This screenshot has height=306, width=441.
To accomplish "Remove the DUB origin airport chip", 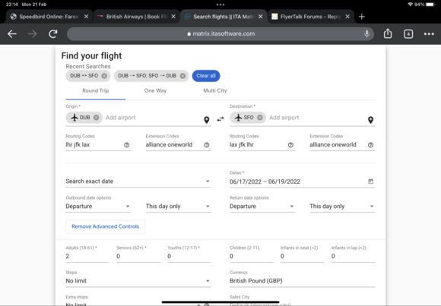I will click(97, 118).
